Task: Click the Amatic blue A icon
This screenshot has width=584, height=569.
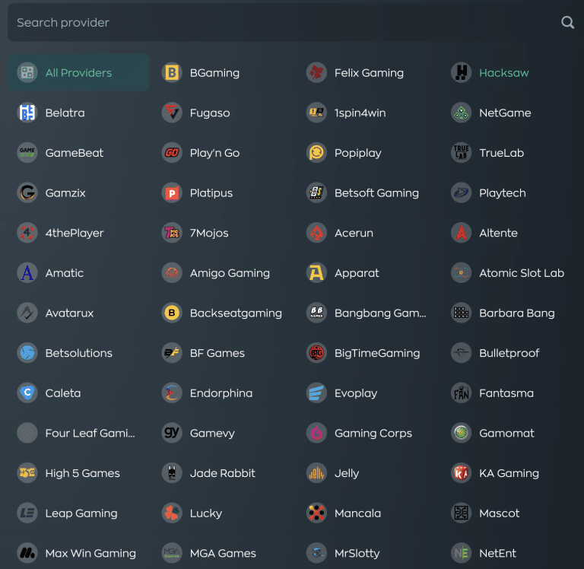Action: coord(27,273)
